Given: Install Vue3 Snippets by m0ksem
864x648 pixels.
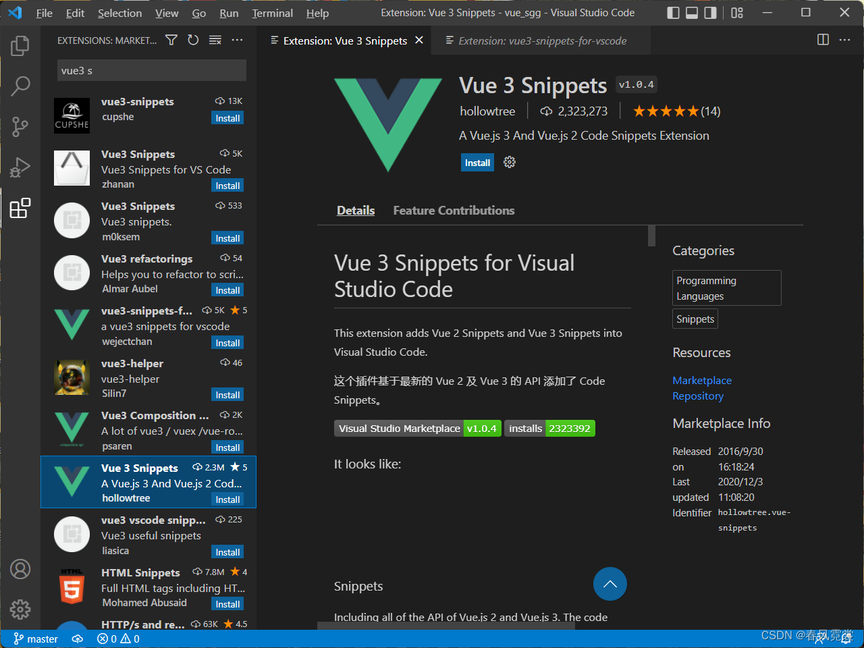Looking at the screenshot, I should (227, 238).
